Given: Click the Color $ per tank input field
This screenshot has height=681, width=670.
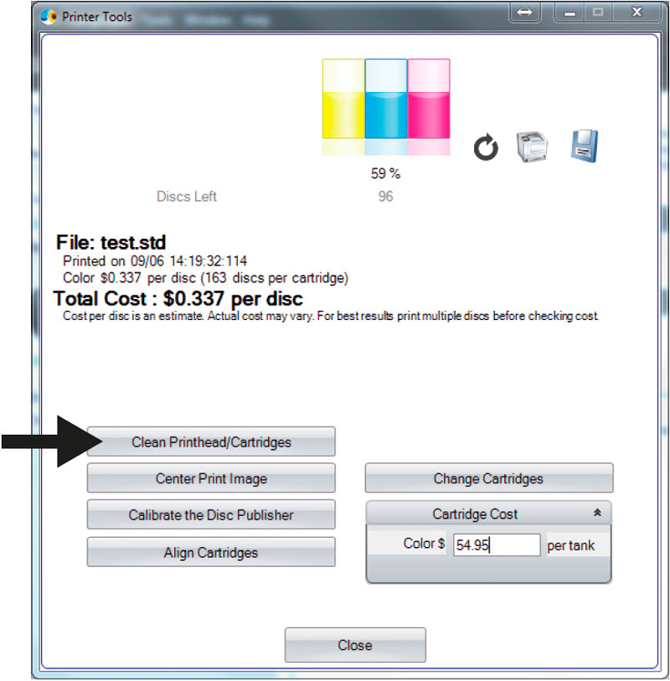Looking at the screenshot, I should pos(497,544).
